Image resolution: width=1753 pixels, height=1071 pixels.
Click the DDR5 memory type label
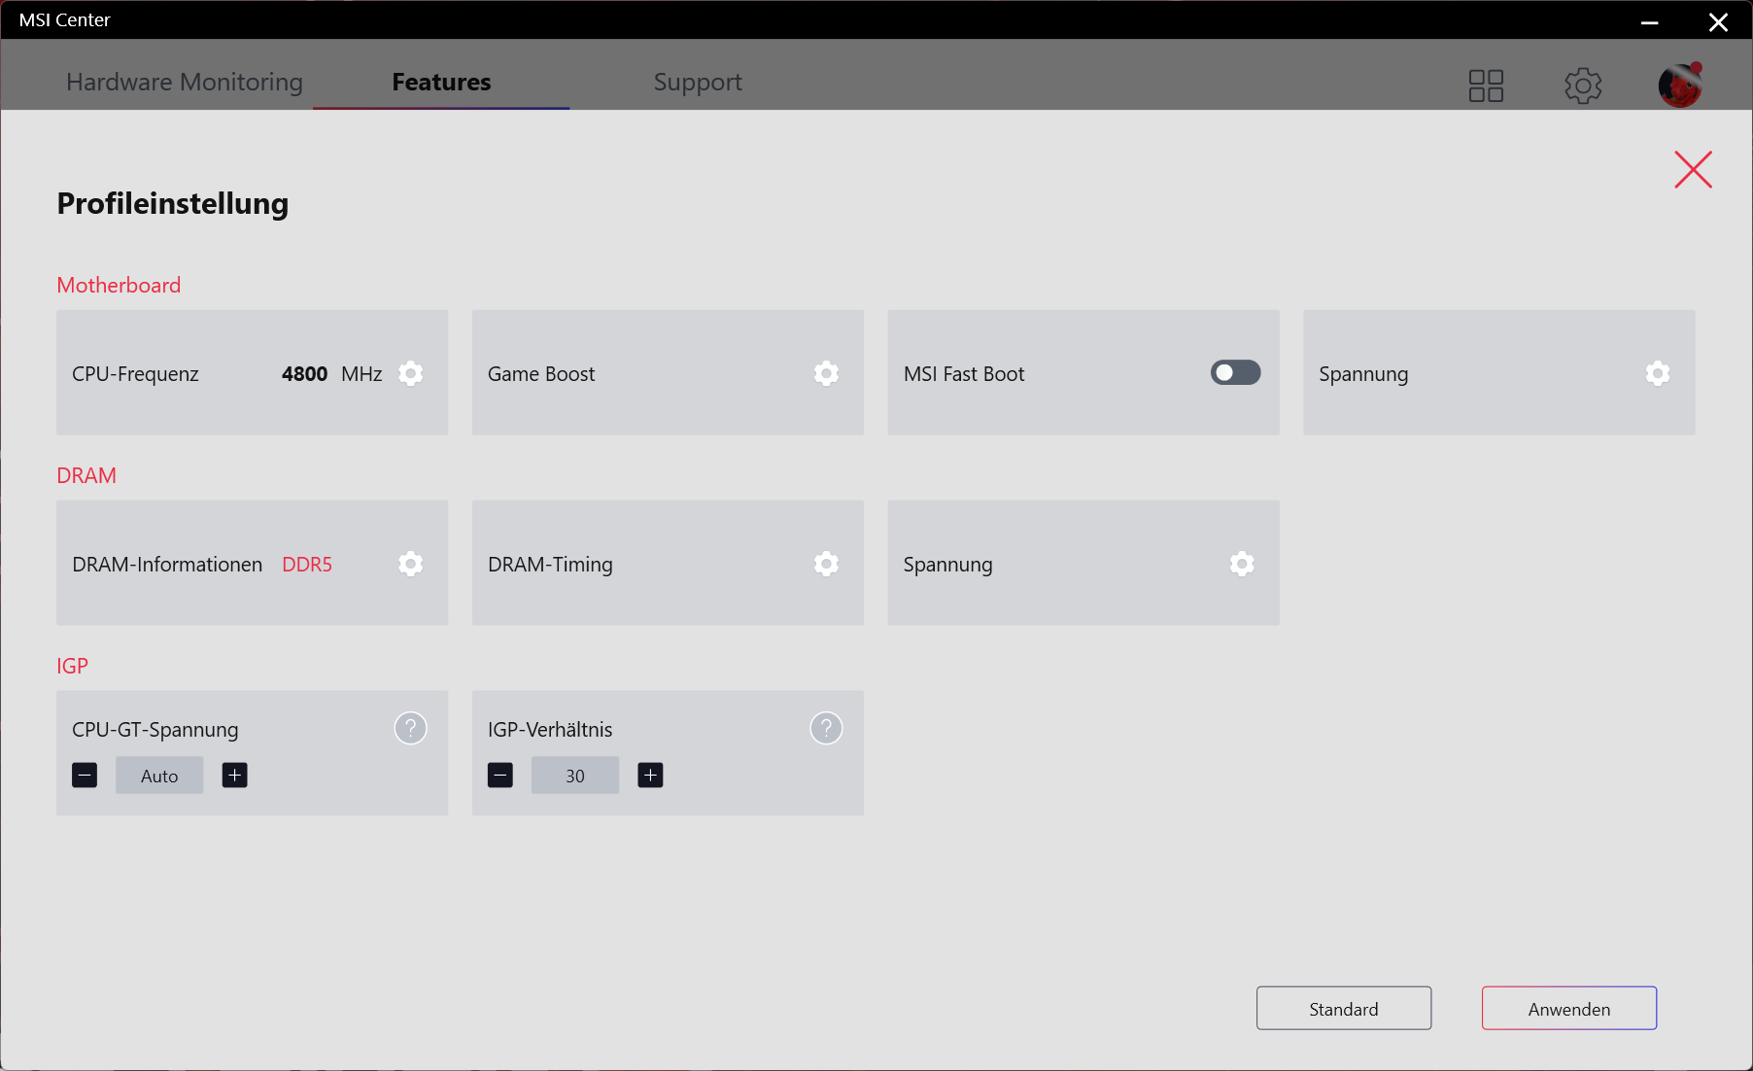(307, 565)
